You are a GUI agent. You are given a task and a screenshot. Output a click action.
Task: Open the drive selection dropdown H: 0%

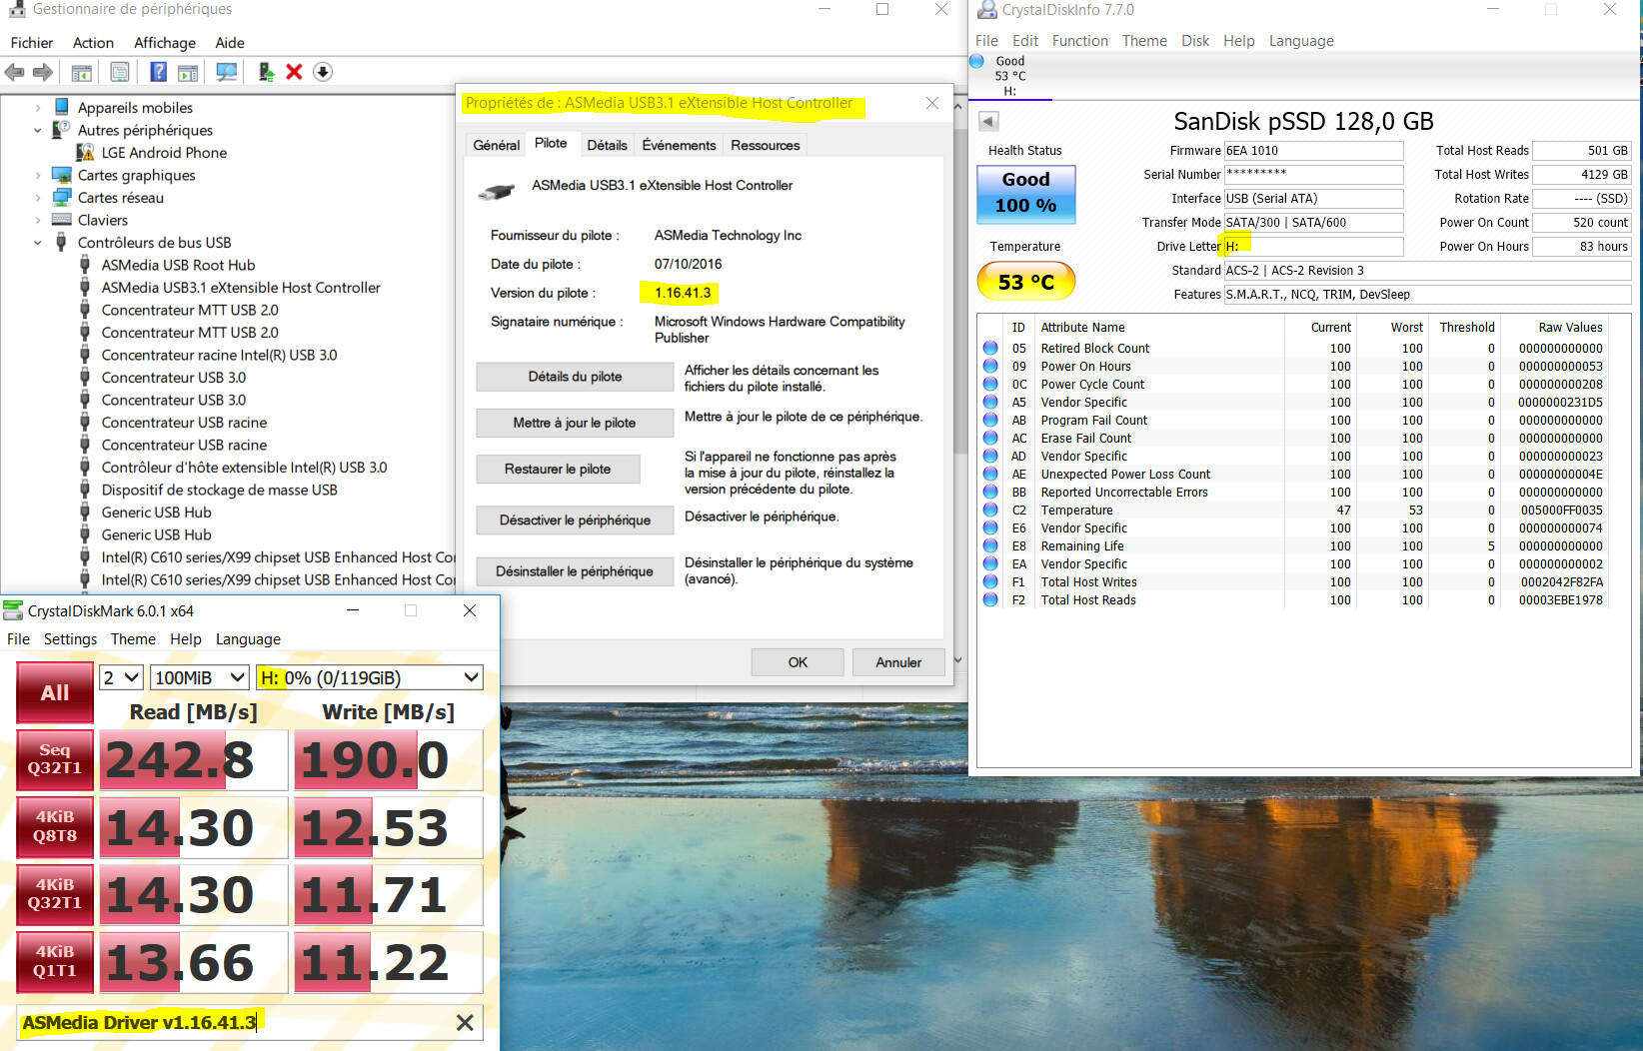point(370,677)
